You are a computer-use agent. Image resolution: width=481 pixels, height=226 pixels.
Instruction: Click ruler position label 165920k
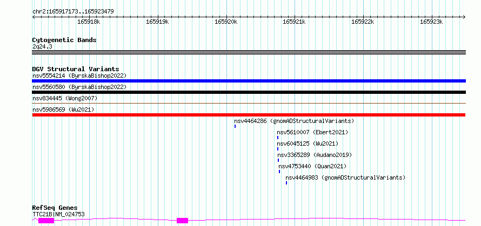pyautogui.click(x=226, y=22)
